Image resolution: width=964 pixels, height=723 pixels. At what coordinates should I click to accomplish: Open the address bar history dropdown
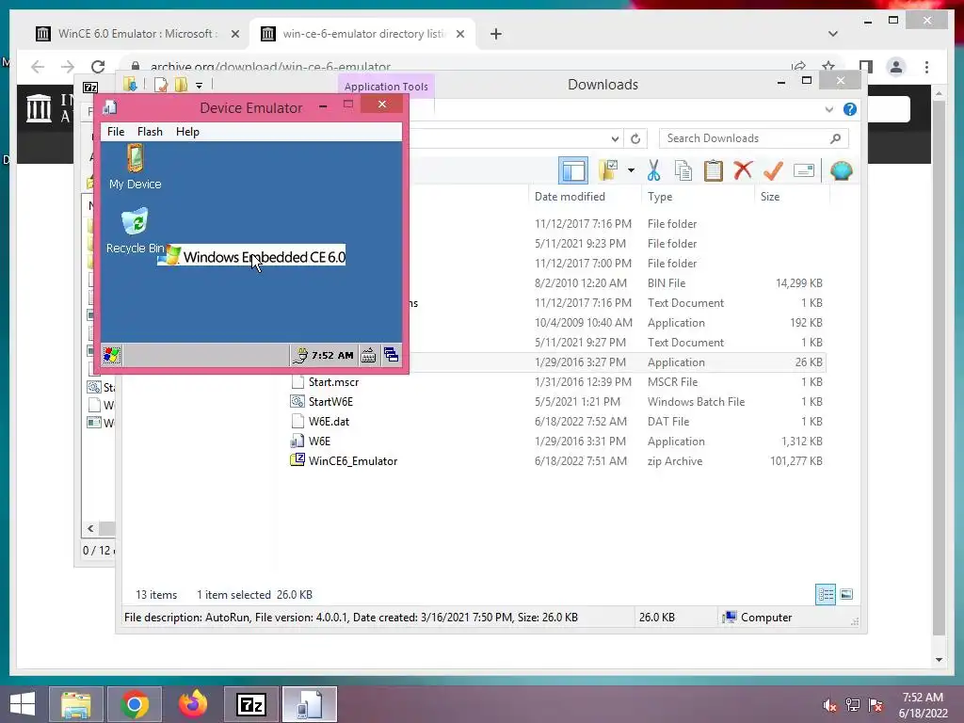click(615, 139)
